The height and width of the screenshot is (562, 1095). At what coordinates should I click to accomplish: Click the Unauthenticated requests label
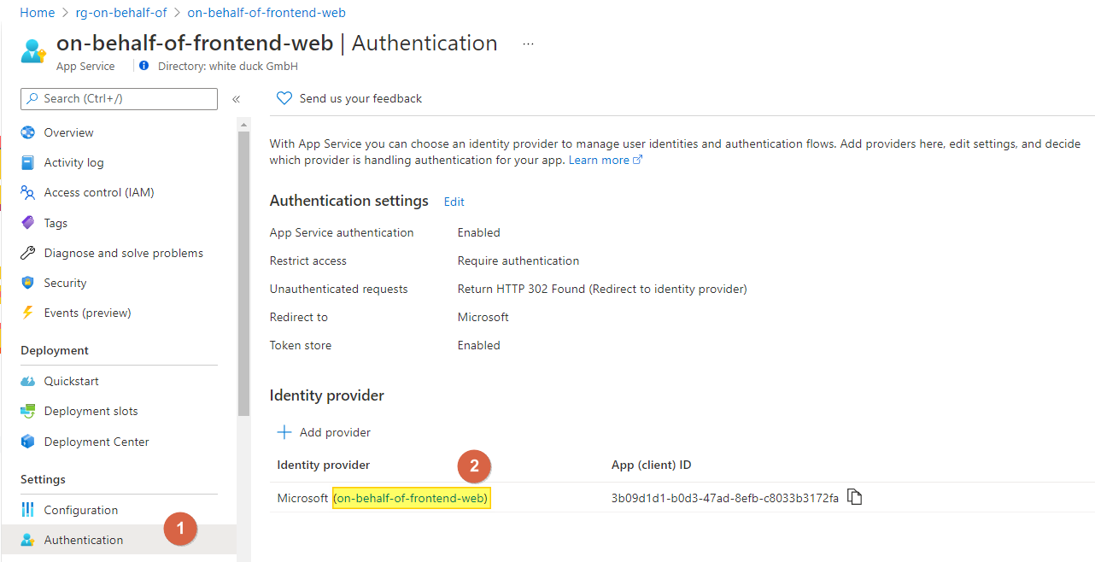click(x=339, y=289)
